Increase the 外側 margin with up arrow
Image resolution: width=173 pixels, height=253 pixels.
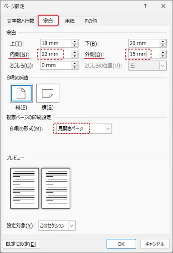click(x=163, y=52)
